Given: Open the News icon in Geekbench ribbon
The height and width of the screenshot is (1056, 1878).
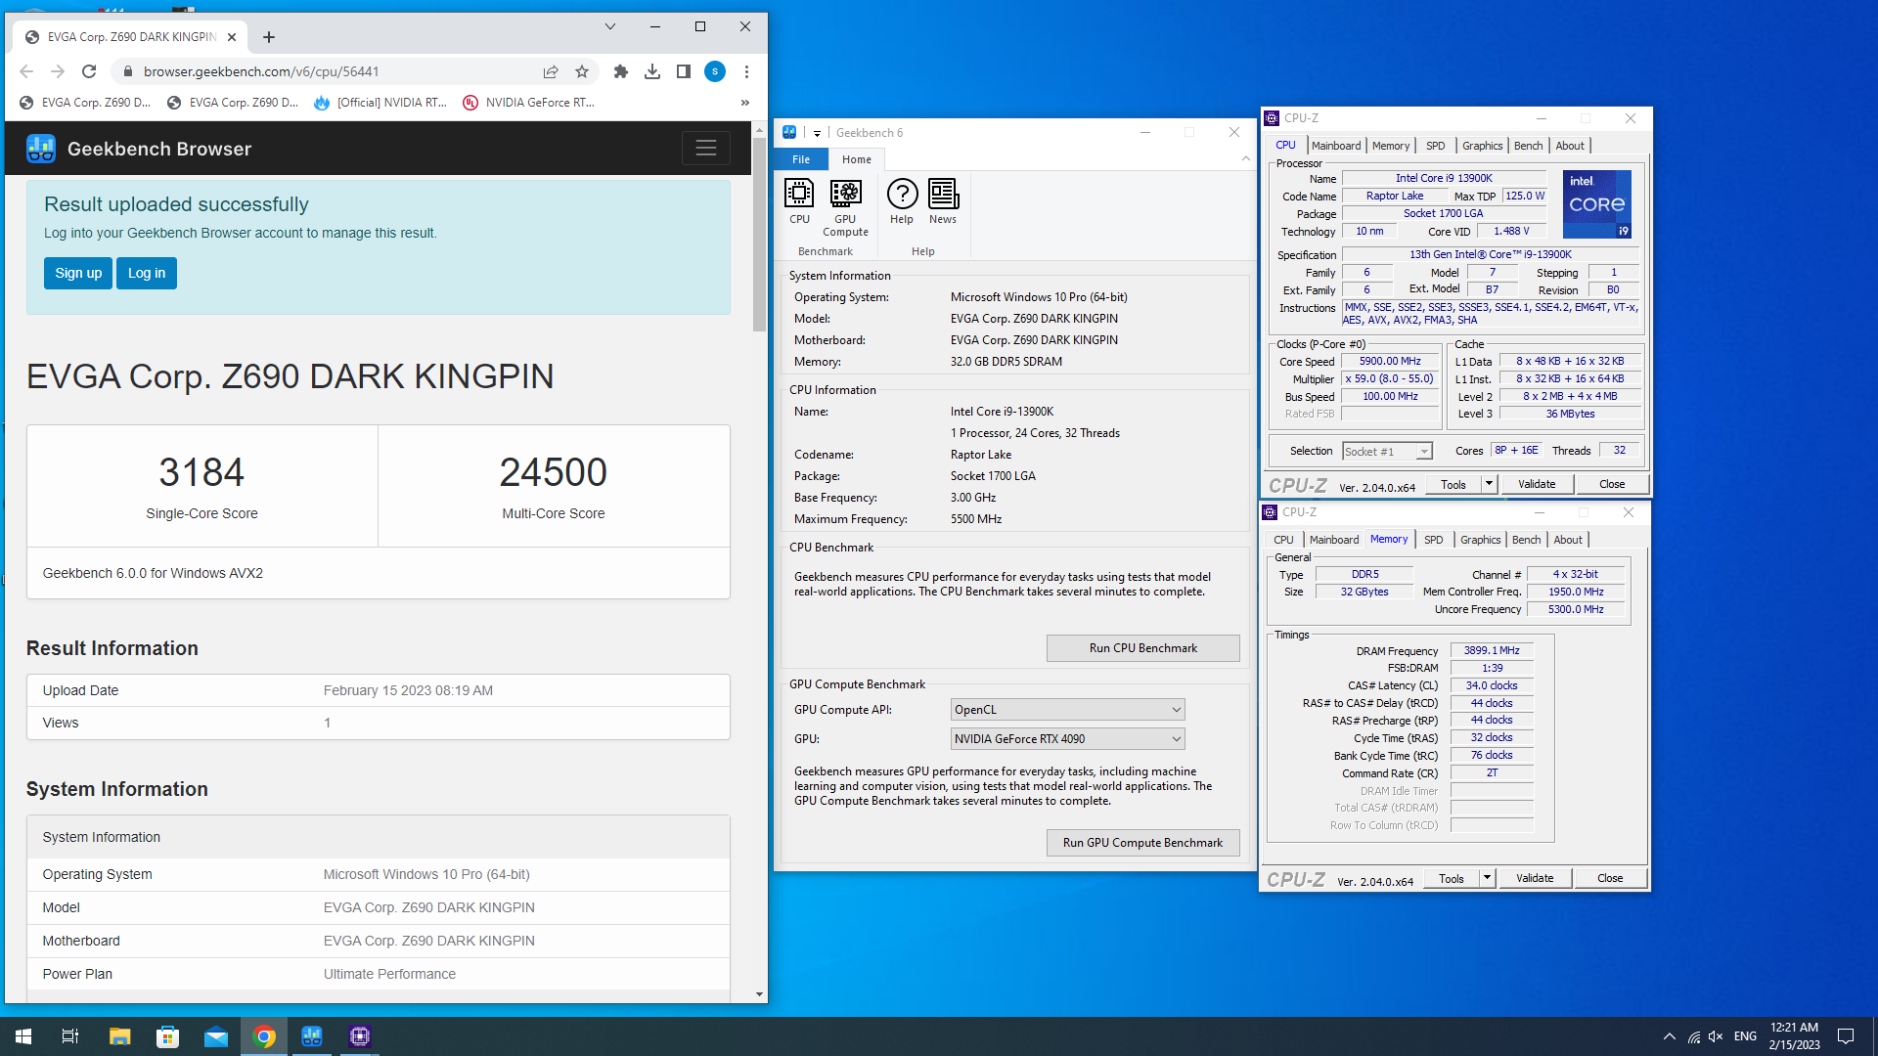Looking at the screenshot, I should point(943,201).
